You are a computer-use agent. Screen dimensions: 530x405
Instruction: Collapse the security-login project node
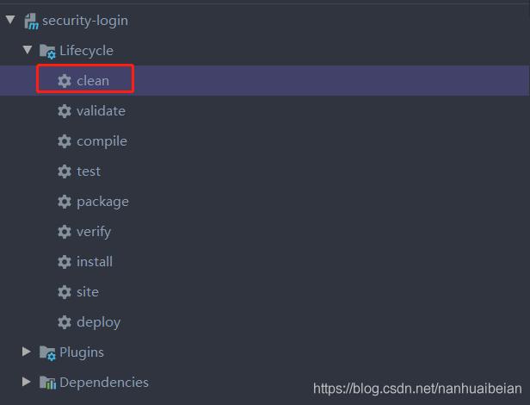10,20
